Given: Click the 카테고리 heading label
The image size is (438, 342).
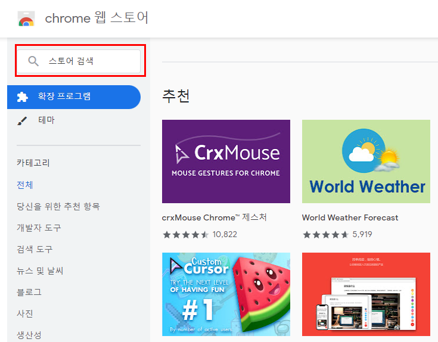Looking at the screenshot, I should click(33, 163).
